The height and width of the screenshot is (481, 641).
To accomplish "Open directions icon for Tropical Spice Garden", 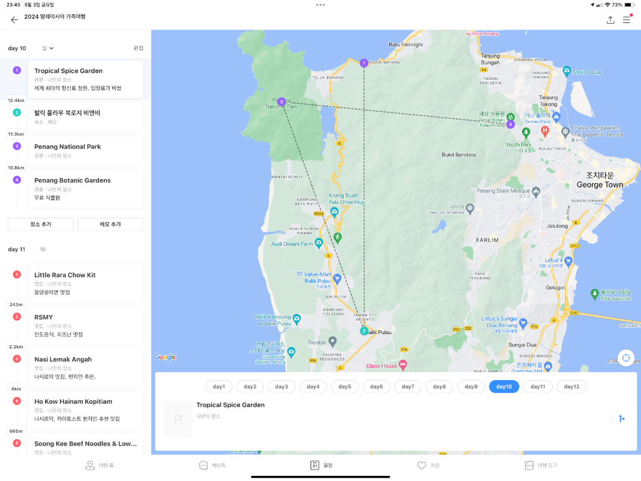I will point(622,419).
